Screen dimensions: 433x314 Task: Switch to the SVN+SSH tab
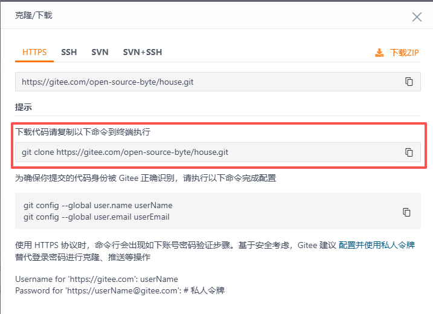[x=143, y=52]
